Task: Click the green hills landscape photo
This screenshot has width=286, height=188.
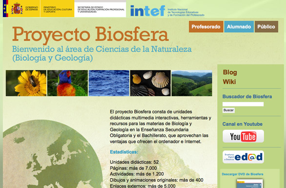Action: [192, 83]
